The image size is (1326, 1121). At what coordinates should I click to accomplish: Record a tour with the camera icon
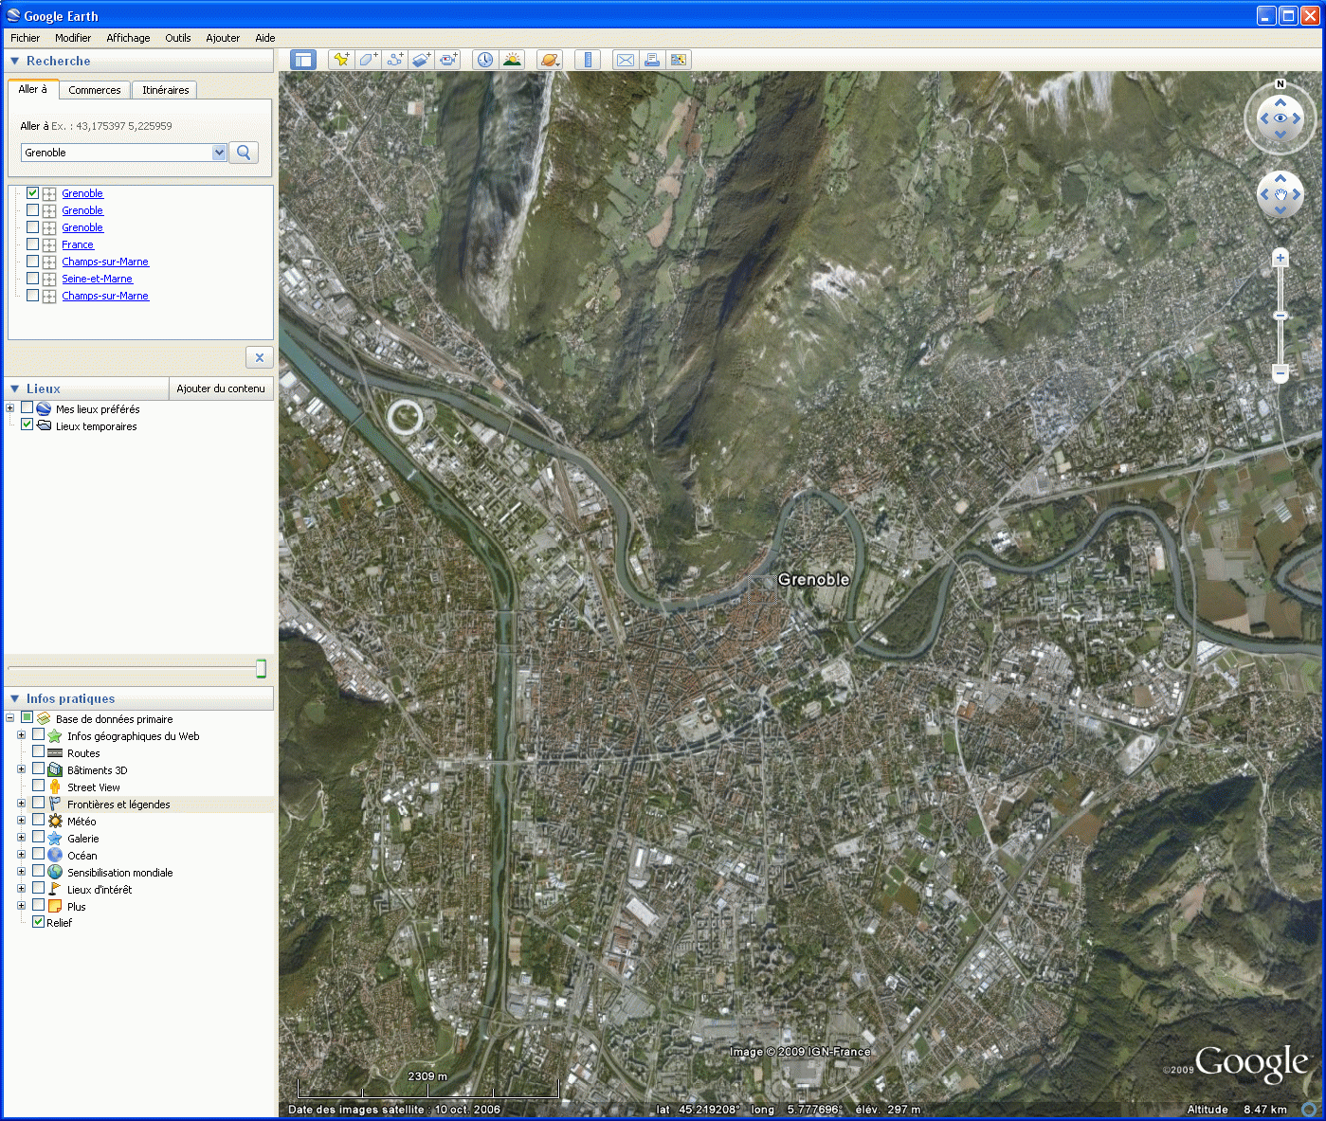point(447,60)
